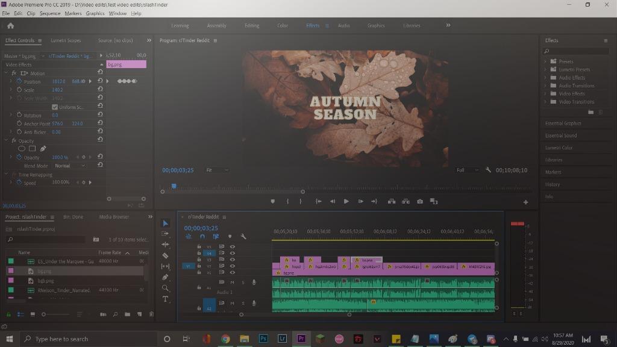Switch to the Color workspace
The height and width of the screenshot is (347, 617).
(283, 25)
